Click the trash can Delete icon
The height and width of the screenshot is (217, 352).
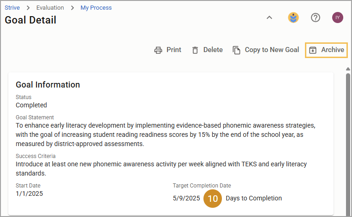click(195, 50)
